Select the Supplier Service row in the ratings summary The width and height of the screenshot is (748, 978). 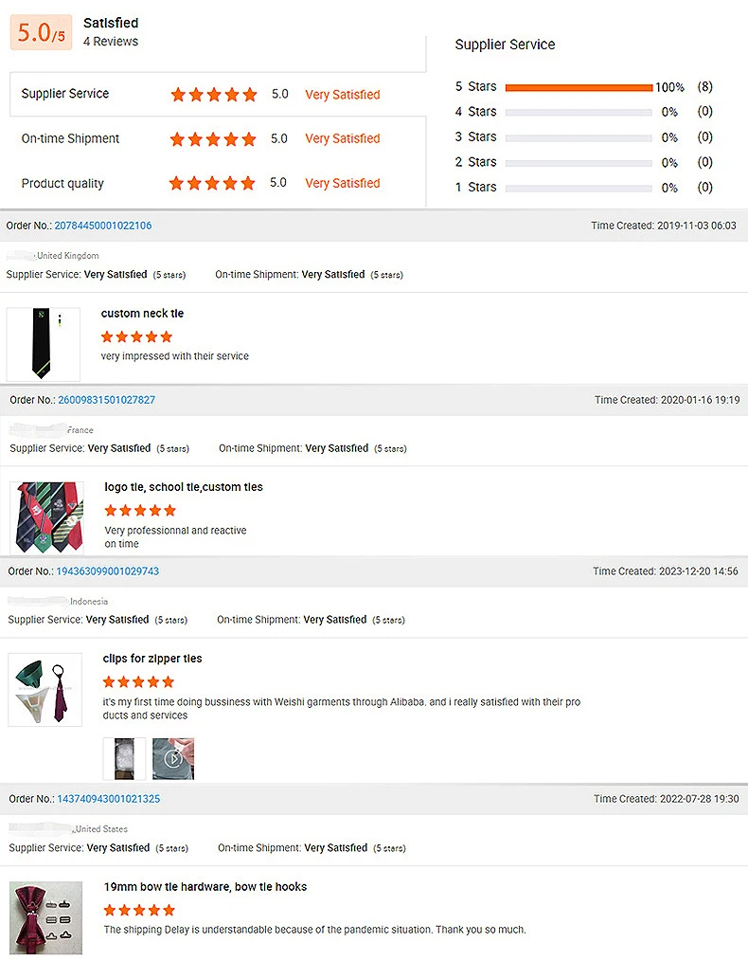pos(65,94)
